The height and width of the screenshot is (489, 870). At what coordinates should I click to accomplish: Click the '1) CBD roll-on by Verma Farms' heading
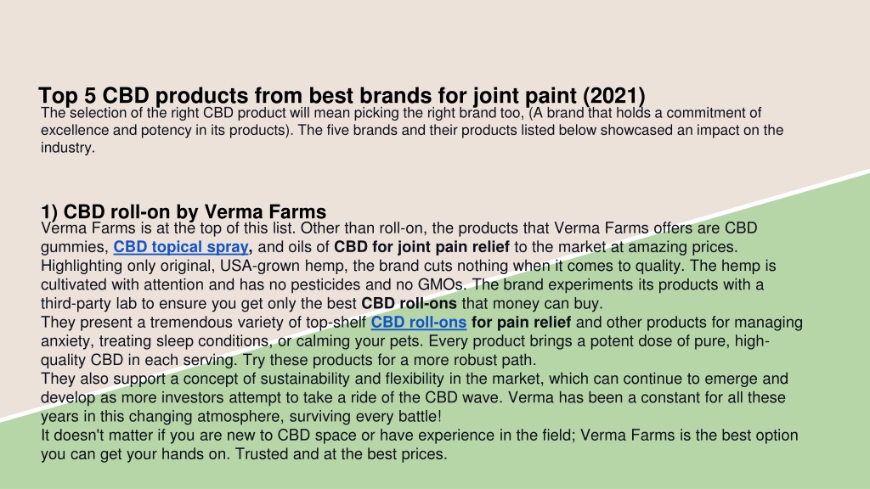(184, 211)
